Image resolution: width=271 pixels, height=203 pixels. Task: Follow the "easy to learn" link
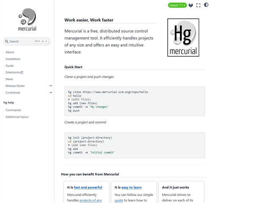tap(131, 187)
